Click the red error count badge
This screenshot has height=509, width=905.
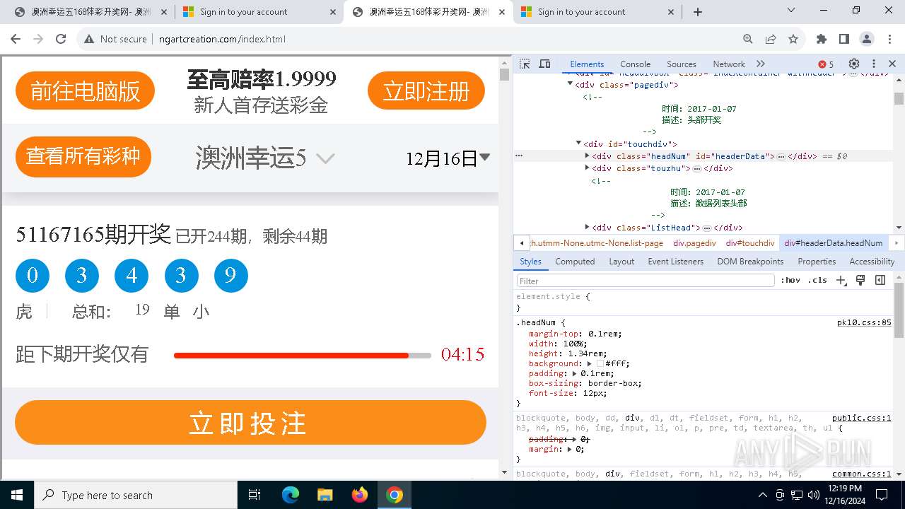click(x=826, y=64)
